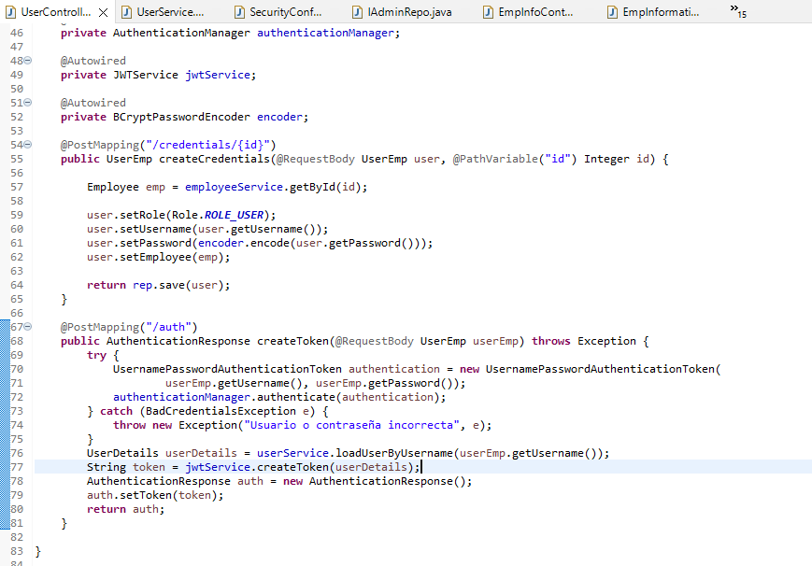Click the Java file icon on IAdminRepo.java tab
This screenshot has height=566, width=812.
356,13
